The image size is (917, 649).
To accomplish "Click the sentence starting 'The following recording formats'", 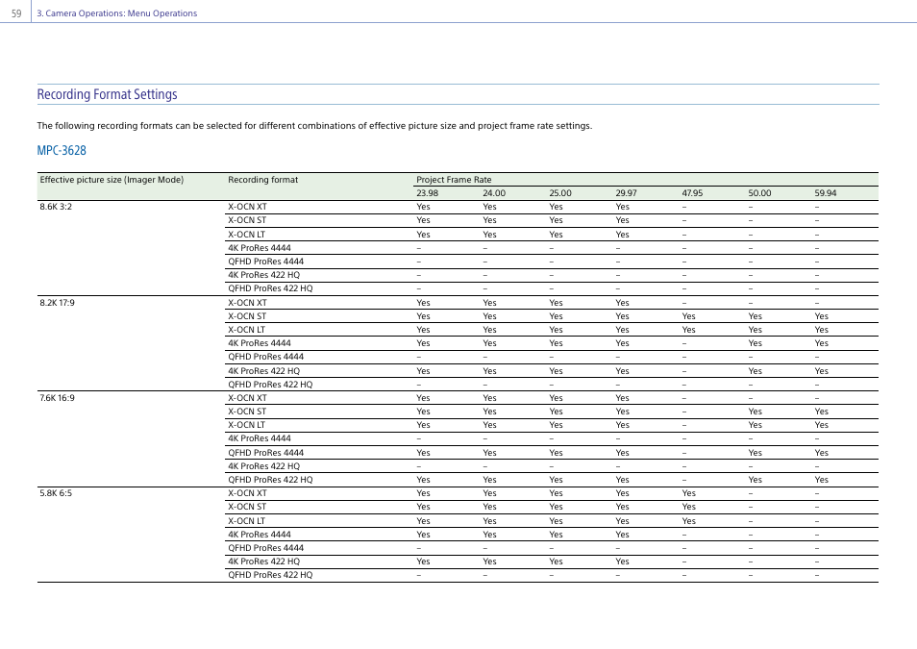I will click(314, 126).
